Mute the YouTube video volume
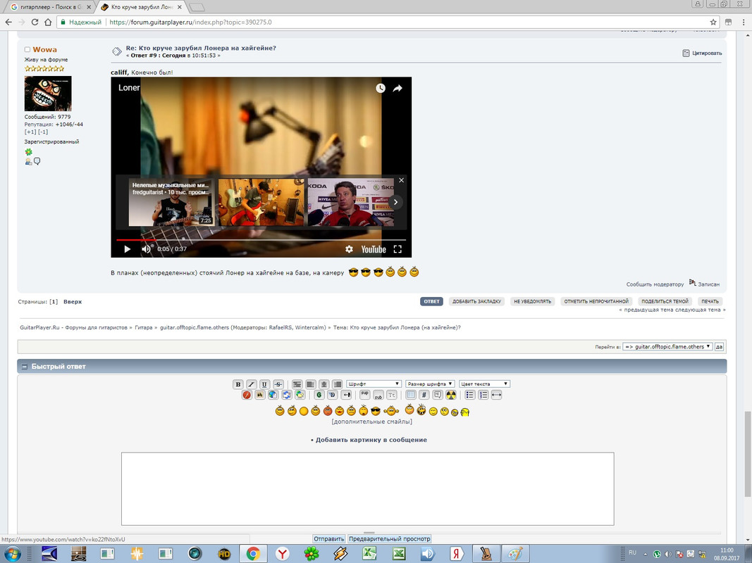Image resolution: width=752 pixels, height=563 pixels. pyautogui.click(x=146, y=249)
